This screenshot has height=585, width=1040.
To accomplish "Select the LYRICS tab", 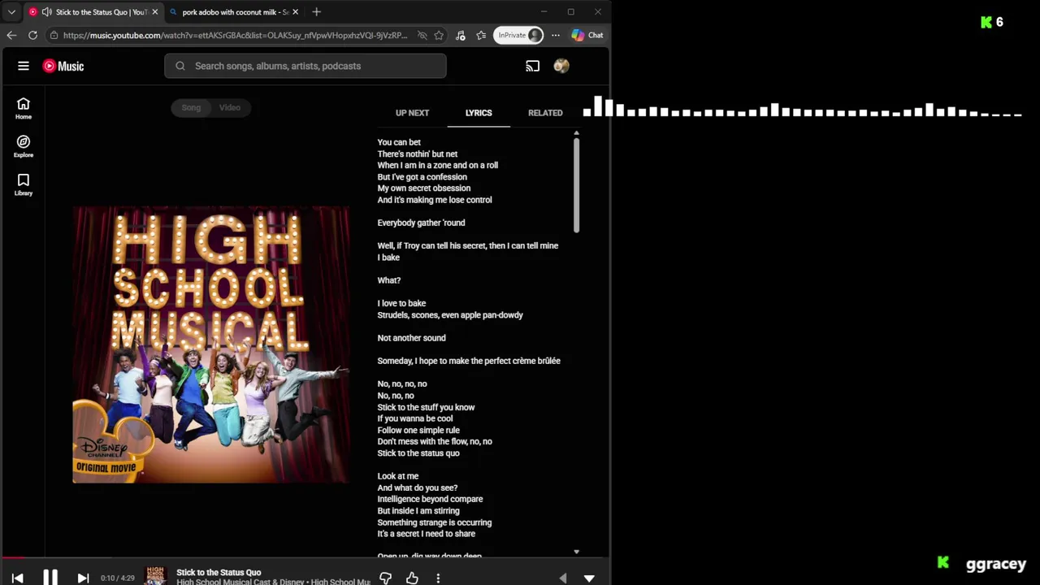I will [x=479, y=113].
